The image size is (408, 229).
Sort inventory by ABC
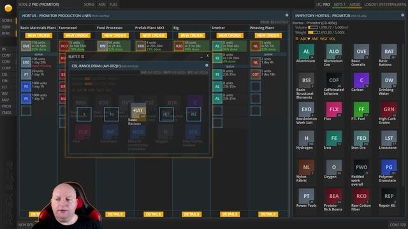click(305, 39)
